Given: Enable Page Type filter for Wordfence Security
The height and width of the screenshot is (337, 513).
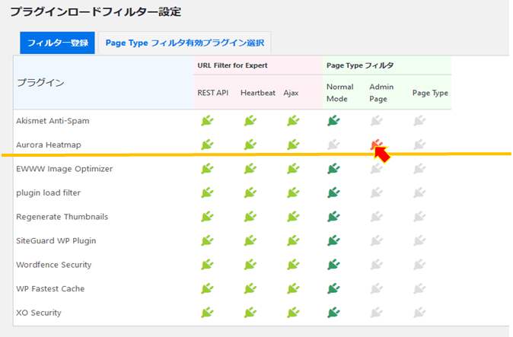Looking at the screenshot, I should tap(419, 265).
